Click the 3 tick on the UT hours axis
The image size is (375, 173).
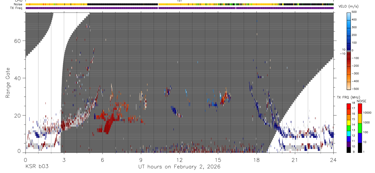pos(64,160)
